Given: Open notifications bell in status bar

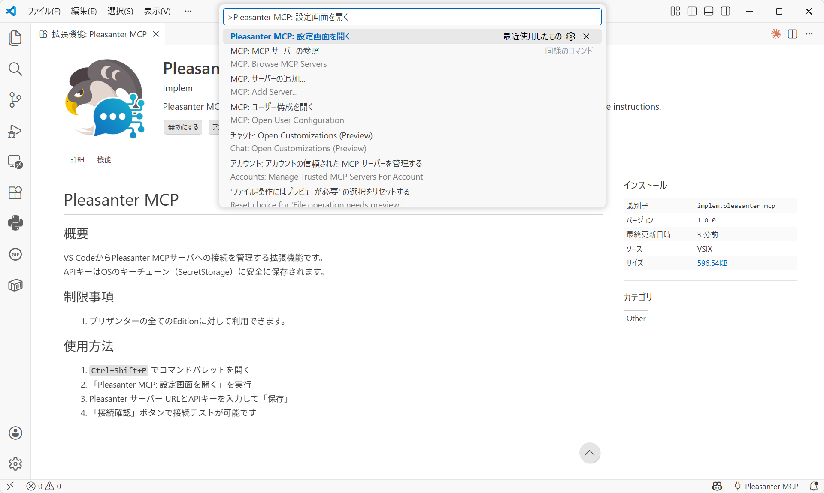Looking at the screenshot, I should (814, 486).
